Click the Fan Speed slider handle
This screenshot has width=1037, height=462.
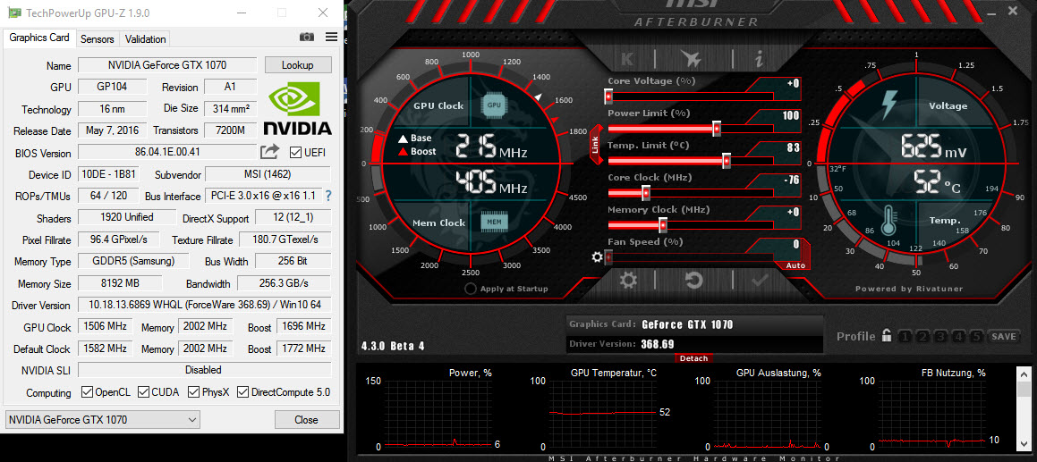pyautogui.click(x=608, y=257)
